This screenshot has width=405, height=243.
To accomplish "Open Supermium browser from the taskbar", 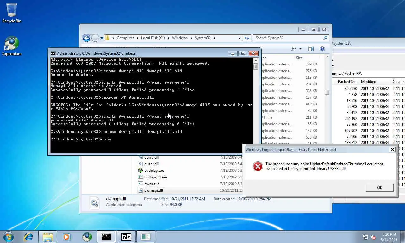I will [87, 237].
